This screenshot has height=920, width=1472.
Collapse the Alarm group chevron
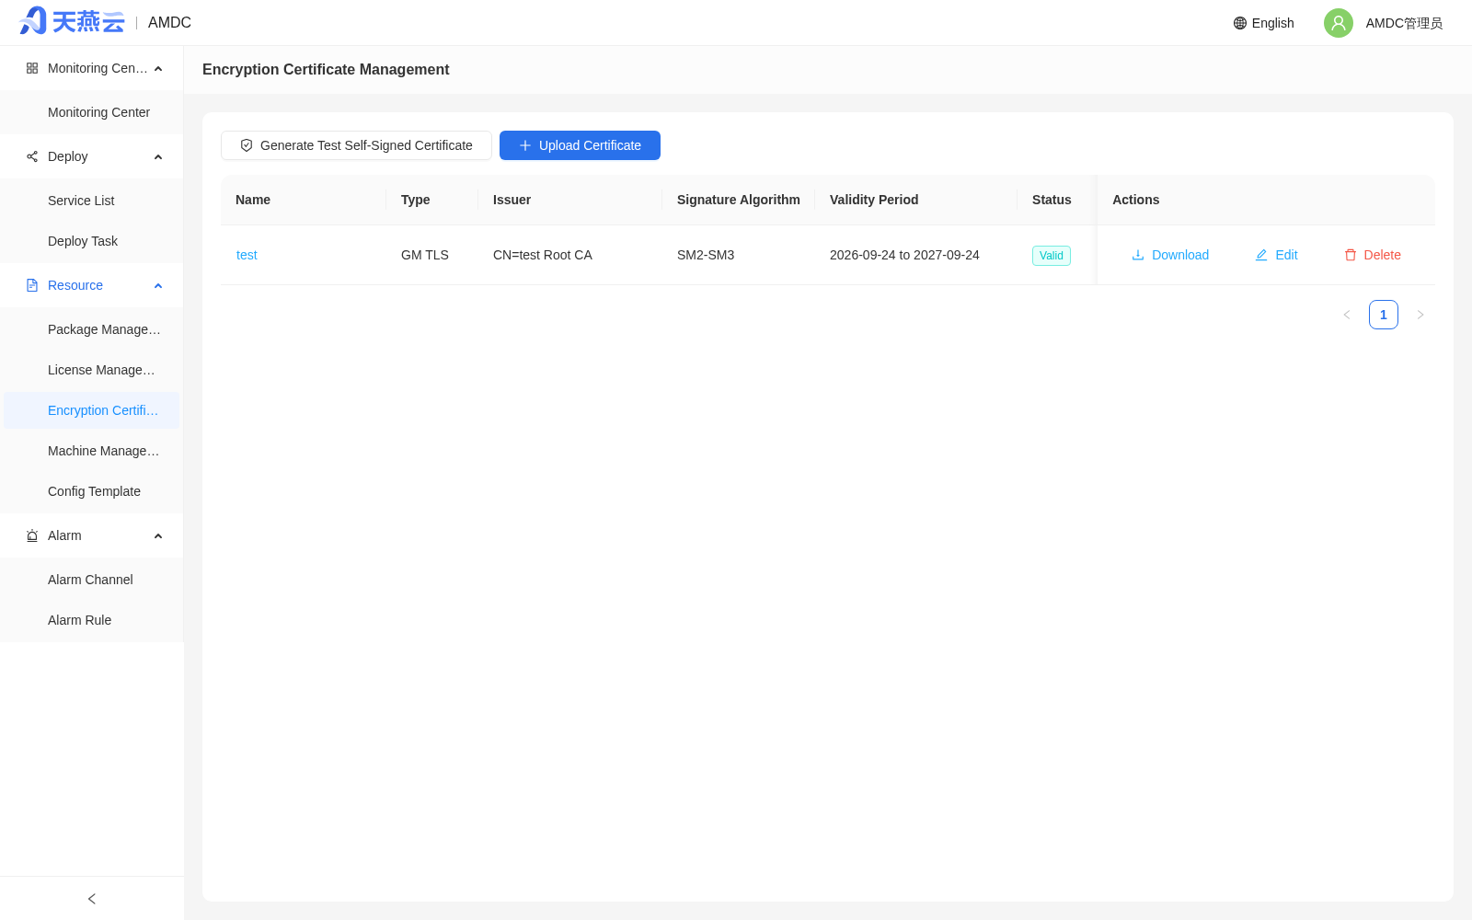pos(158,536)
